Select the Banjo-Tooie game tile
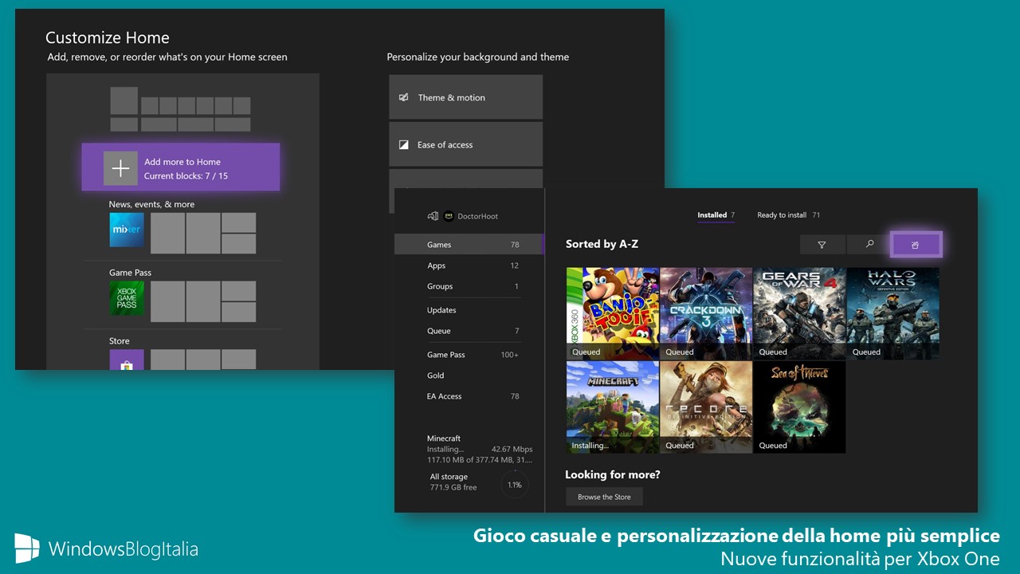The height and width of the screenshot is (574, 1020). click(x=613, y=313)
